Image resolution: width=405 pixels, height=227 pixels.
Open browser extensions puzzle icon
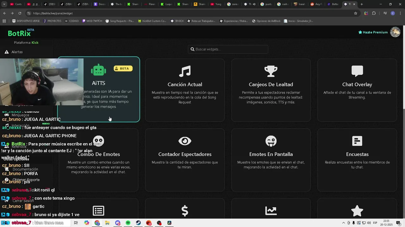point(374,13)
